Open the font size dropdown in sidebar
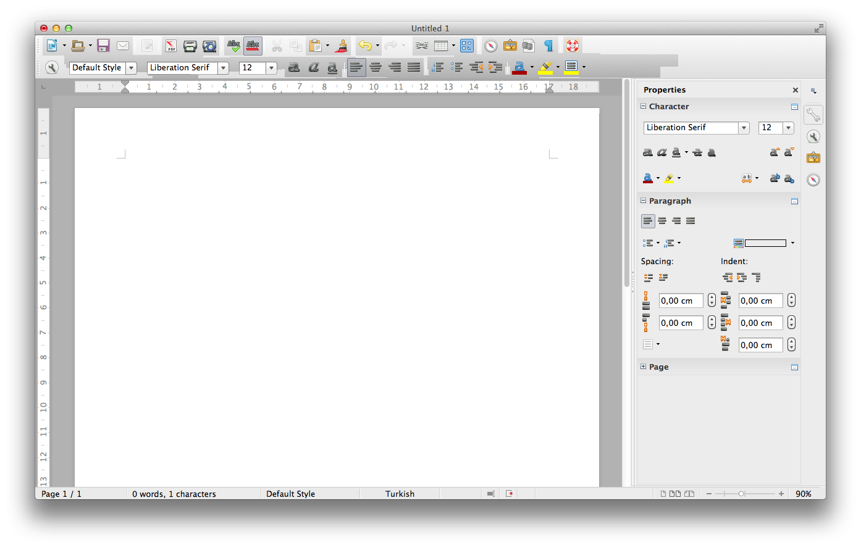Image resolution: width=861 pixels, height=548 pixels. [788, 128]
